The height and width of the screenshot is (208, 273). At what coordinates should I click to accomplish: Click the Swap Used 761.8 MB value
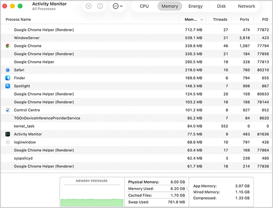coord(176,202)
